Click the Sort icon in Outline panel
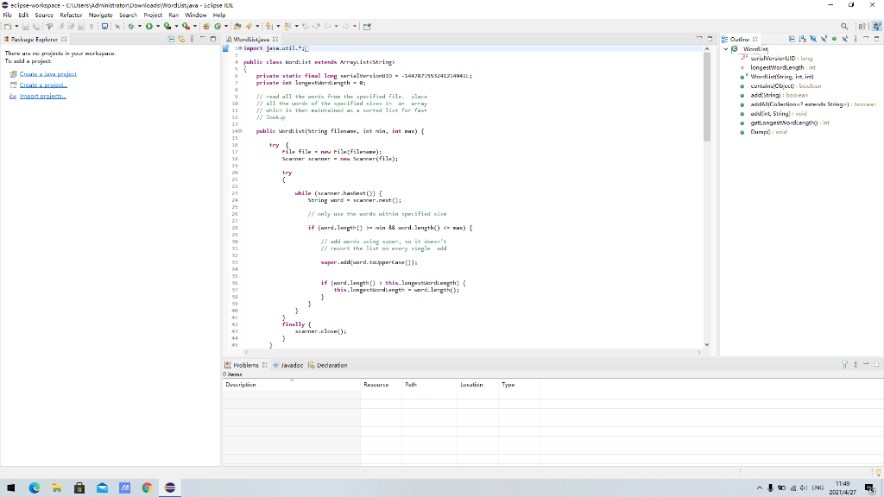The width and height of the screenshot is (884, 497). tap(803, 40)
